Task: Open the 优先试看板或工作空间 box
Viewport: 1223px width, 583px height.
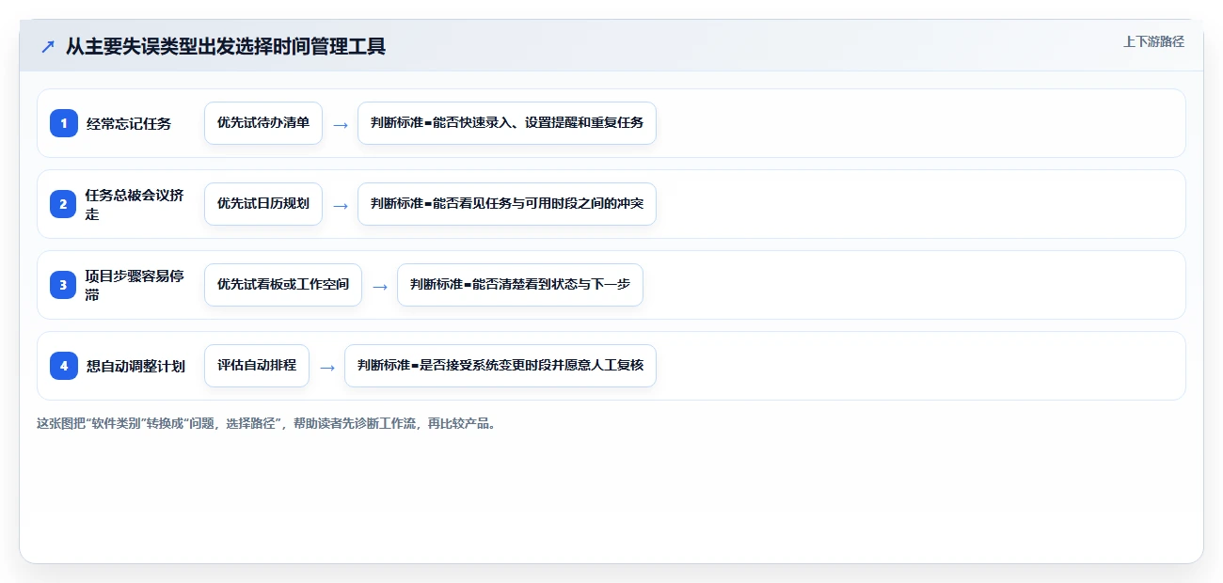Action: (x=283, y=285)
